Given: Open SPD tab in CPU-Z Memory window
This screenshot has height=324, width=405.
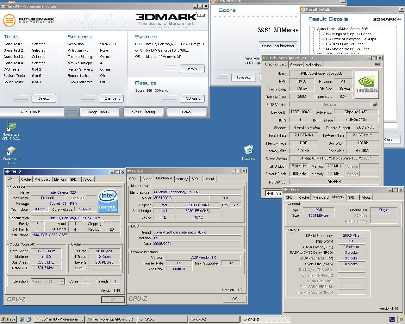Looking at the screenshot, I should click(351, 197).
